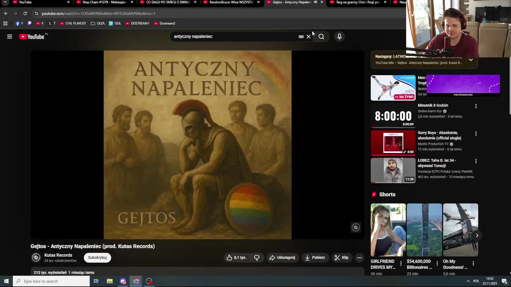The height and width of the screenshot is (287, 511).
Task: Open the YouTube guide hamburger menu
Action: 10,37
